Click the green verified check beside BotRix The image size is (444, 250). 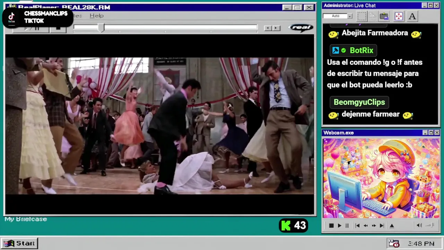[343, 51]
